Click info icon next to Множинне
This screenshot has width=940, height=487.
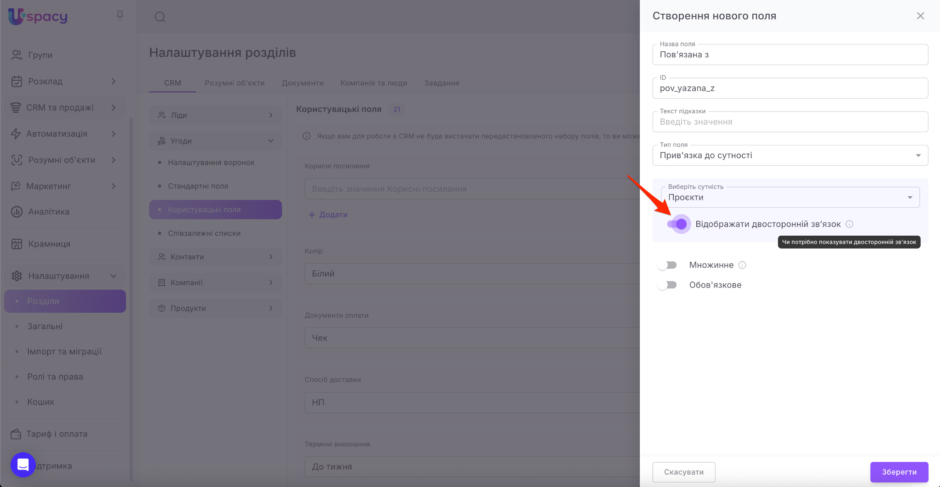(x=742, y=265)
